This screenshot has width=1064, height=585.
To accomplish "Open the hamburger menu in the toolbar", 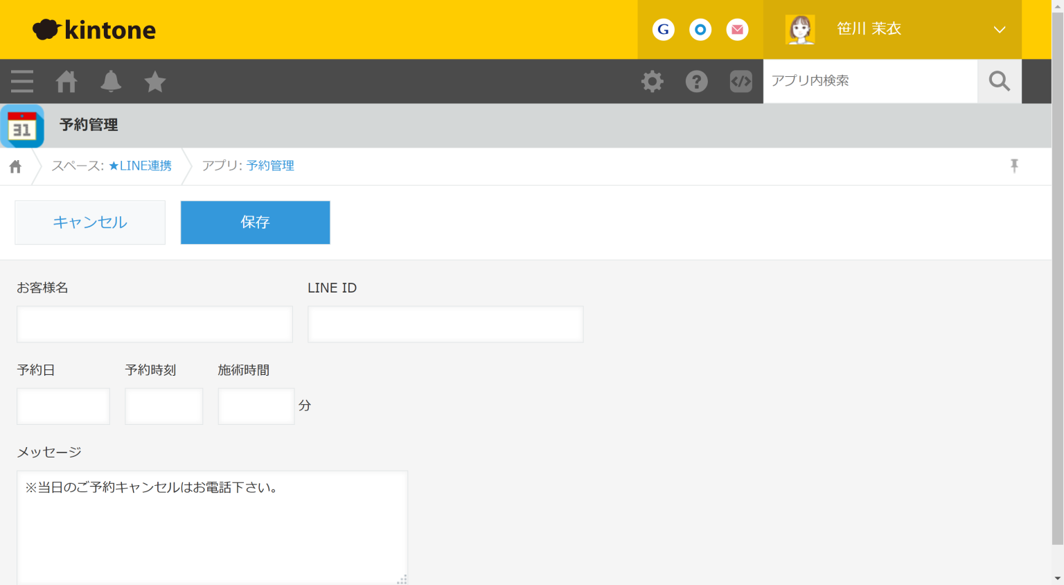I will point(21,81).
